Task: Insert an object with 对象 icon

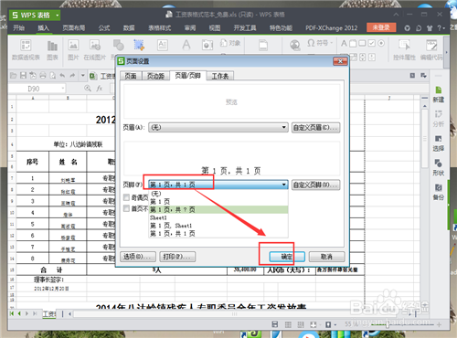Action: 230,43
